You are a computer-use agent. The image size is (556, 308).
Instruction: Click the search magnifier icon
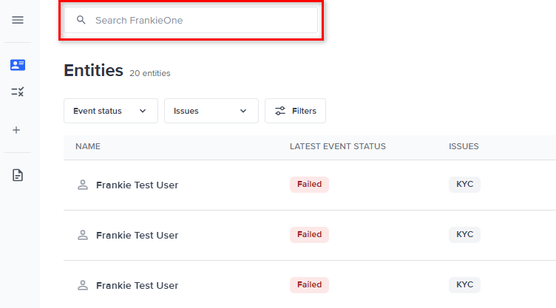click(x=81, y=20)
